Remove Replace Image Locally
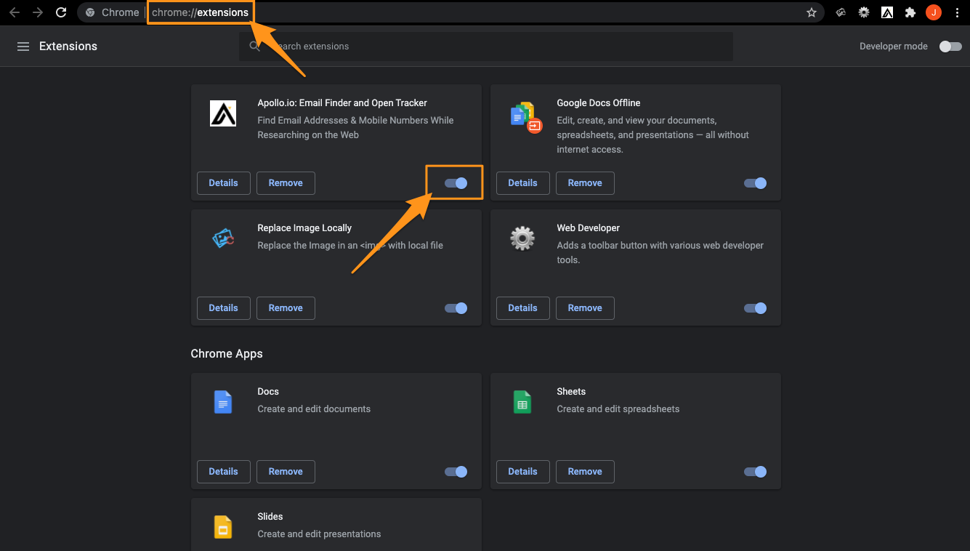The image size is (970, 551). click(286, 308)
